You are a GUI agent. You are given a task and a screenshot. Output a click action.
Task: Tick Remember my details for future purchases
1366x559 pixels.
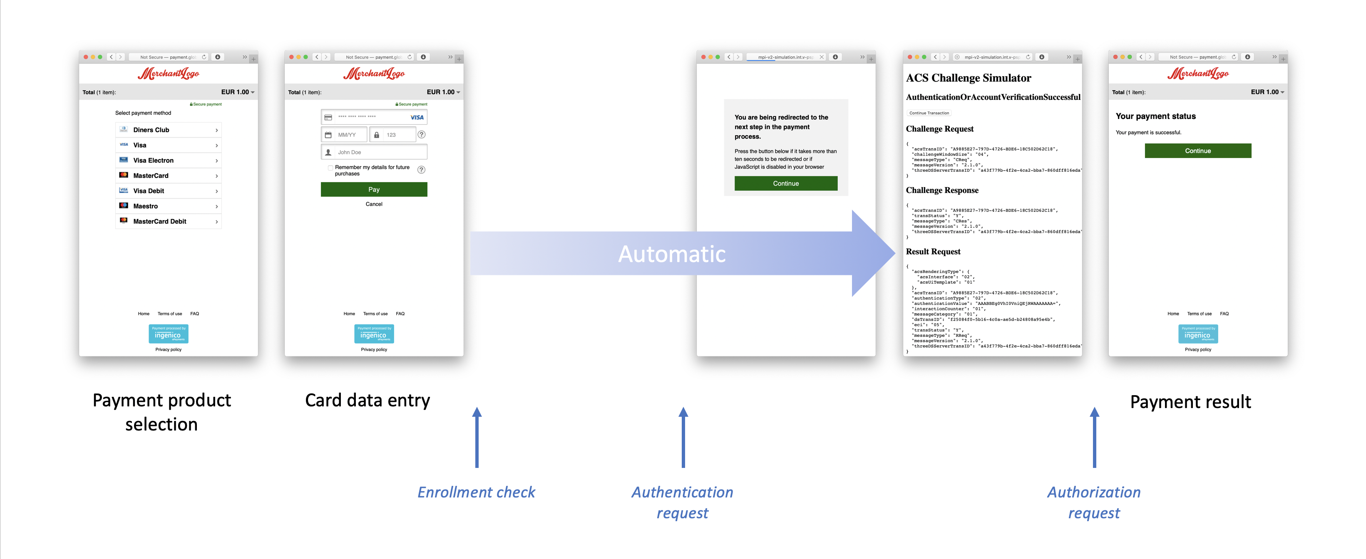coord(330,168)
